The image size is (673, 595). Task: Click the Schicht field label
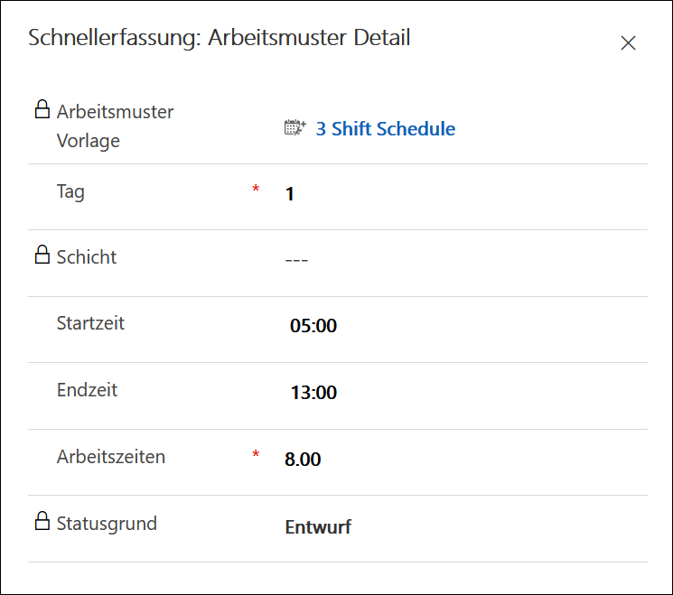pyautogui.click(x=87, y=257)
